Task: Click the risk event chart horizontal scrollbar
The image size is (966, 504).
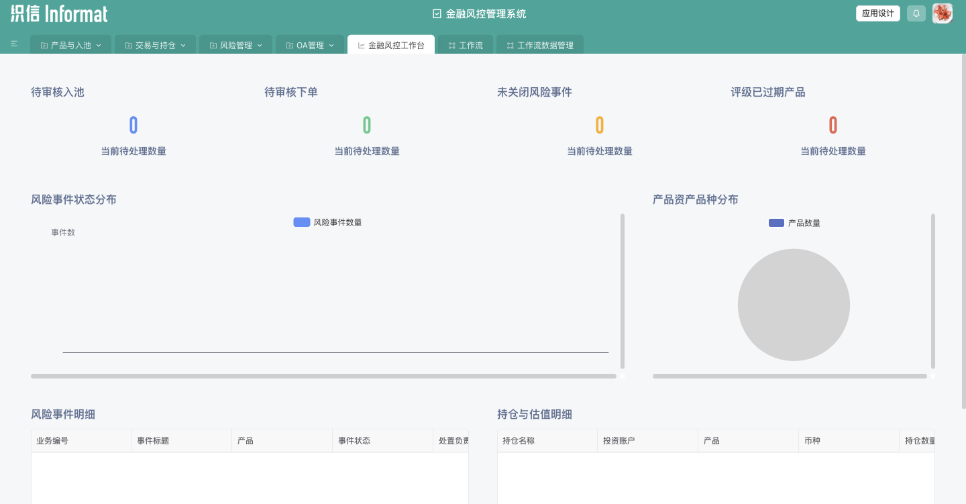Action: pos(323,376)
